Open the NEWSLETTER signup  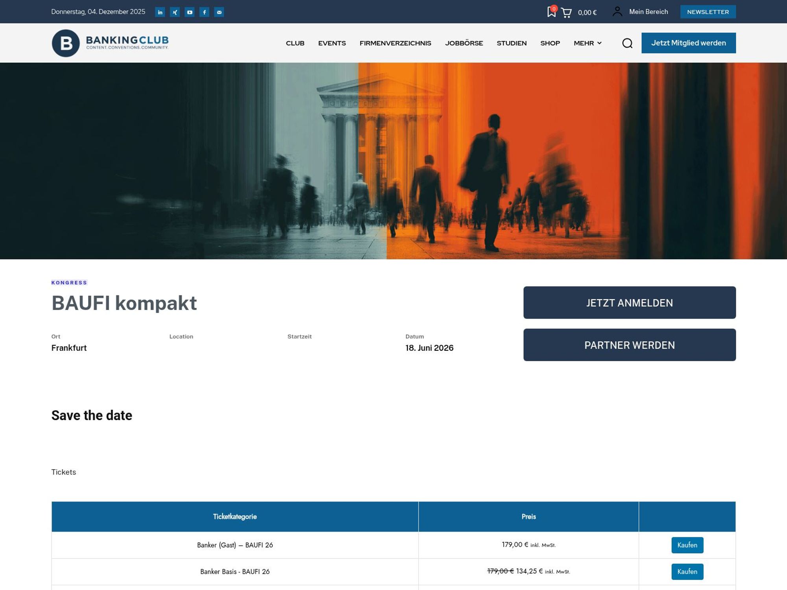[708, 12]
